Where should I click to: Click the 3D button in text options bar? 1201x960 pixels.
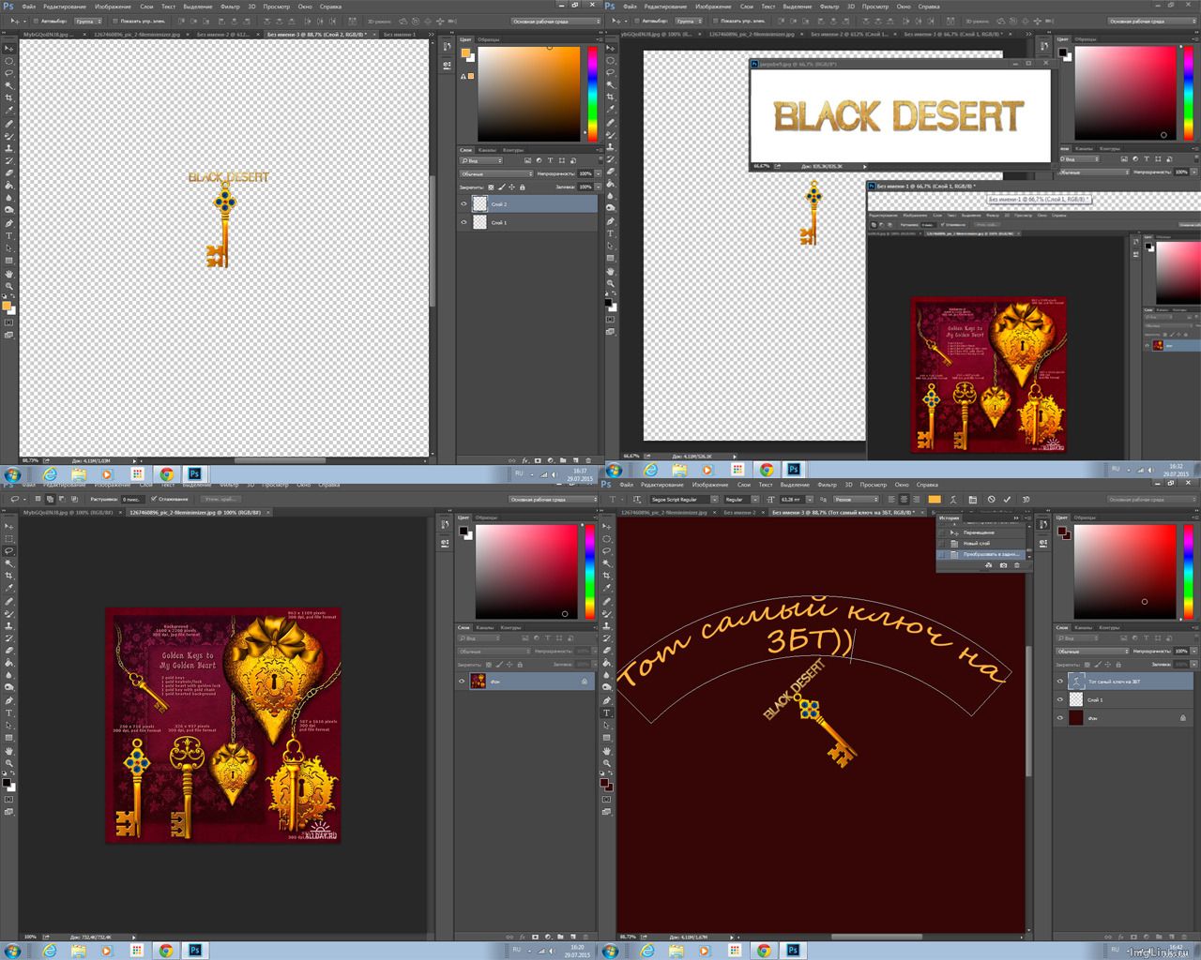tap(1026, 500)
